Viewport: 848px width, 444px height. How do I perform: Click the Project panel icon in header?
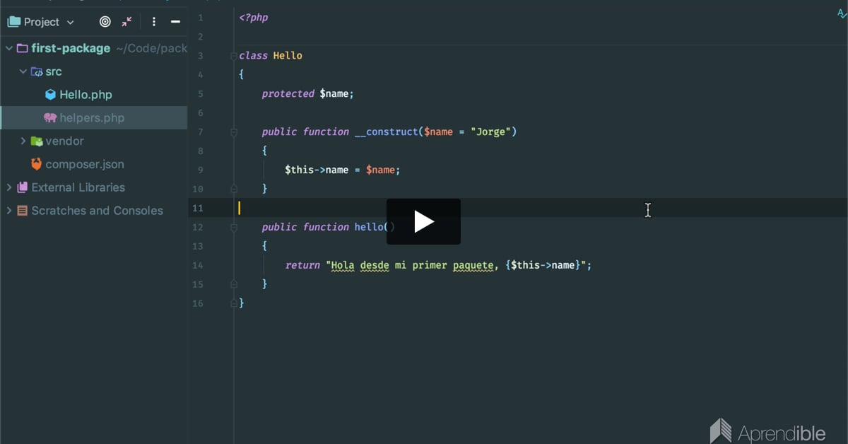pyautogui.click(x=13, y=22)
